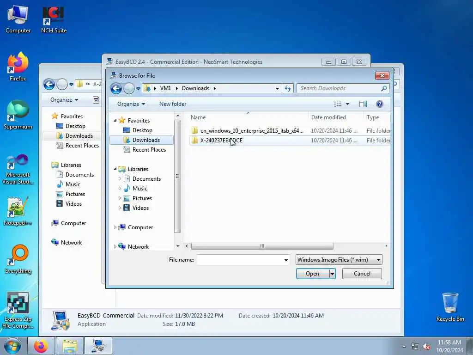Open Microsoft Visual Studio desktop shortcut
This screenshot has width=473, height=355.
[18, 169]
